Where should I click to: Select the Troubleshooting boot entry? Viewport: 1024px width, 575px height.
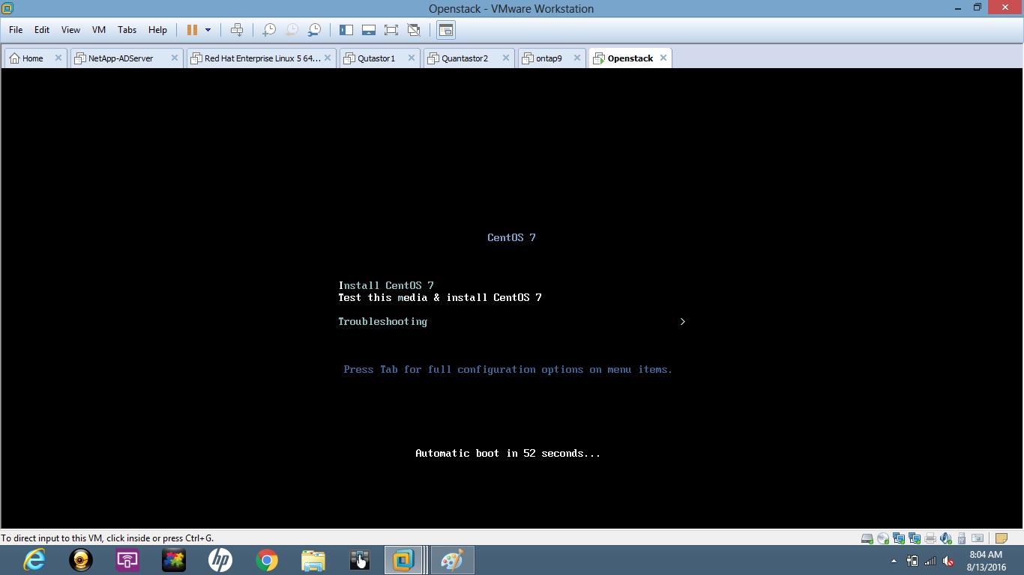tap(383, 321)
